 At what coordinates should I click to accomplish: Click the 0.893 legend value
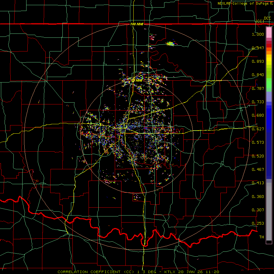(x=258, y=61)
